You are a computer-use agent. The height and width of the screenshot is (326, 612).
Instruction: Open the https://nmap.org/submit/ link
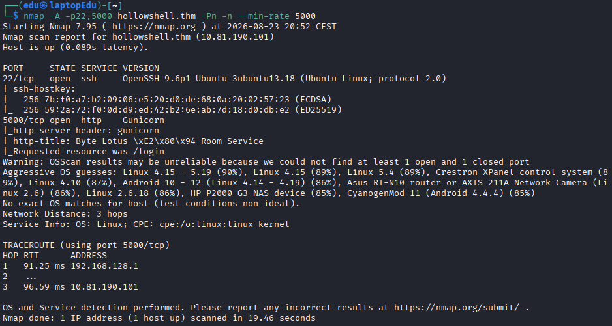click(x=457, y=308)
